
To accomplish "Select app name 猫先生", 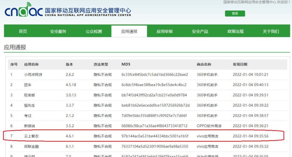I will (29, 105).
